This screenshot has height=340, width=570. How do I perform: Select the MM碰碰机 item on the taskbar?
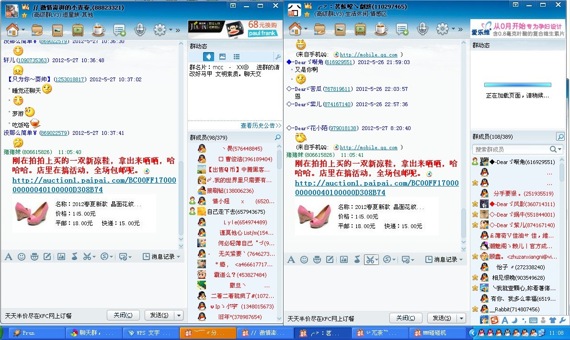[x=437, y=332]
